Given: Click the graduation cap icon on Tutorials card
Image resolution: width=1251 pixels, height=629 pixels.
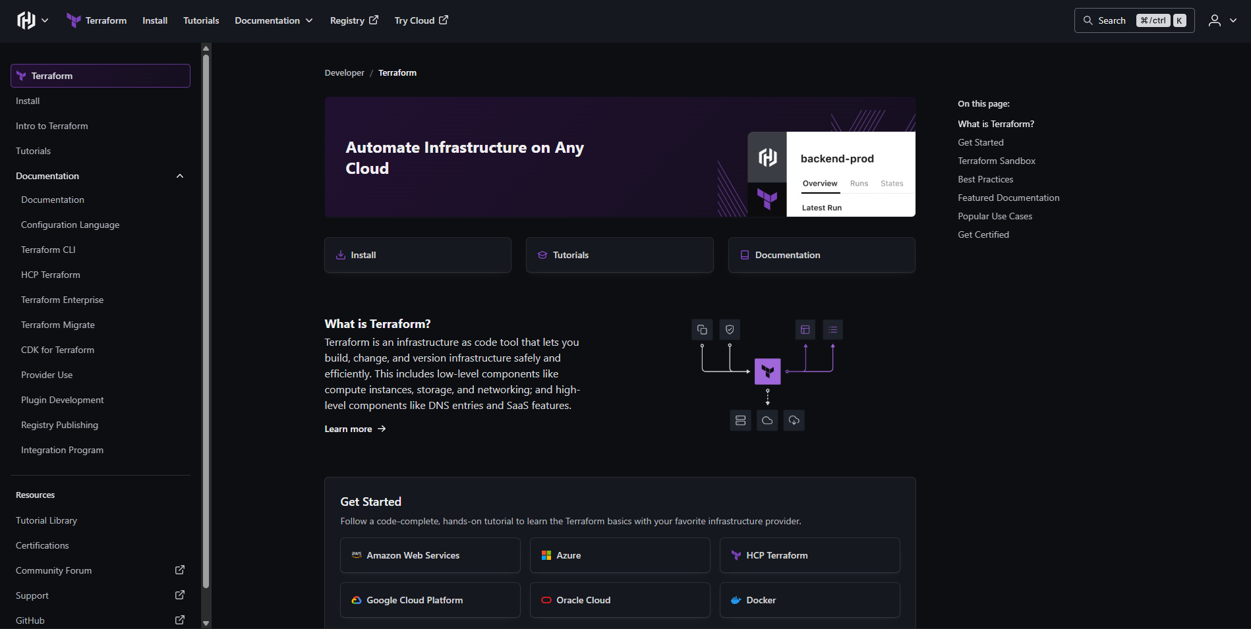Looking at the screenshot, I should [542, 255].
